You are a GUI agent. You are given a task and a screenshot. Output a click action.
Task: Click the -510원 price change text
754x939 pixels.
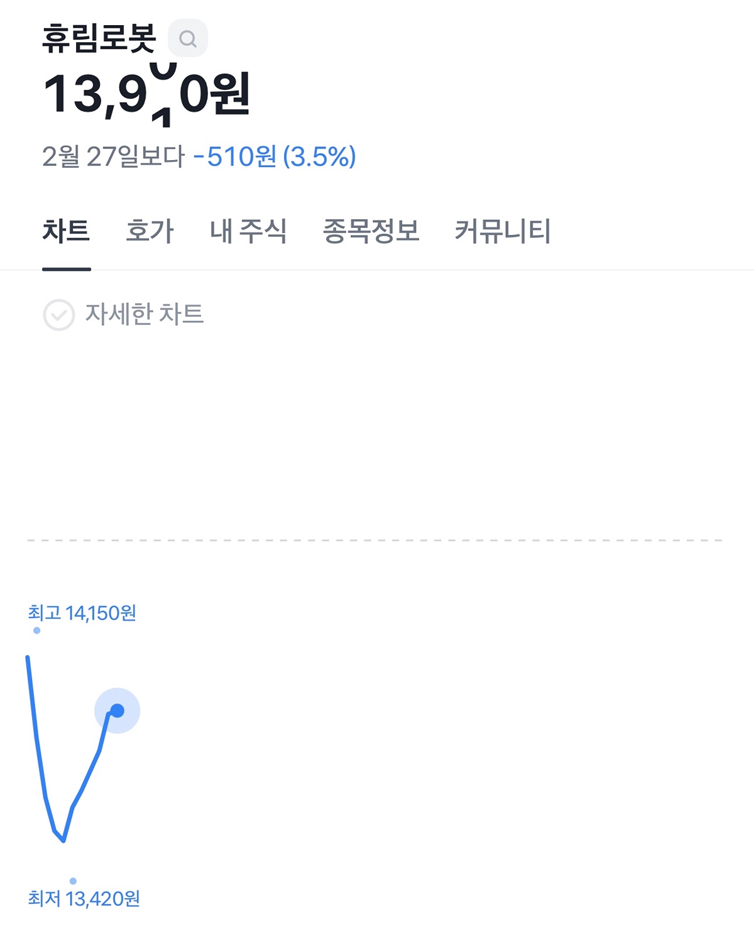tap(235, 156)
